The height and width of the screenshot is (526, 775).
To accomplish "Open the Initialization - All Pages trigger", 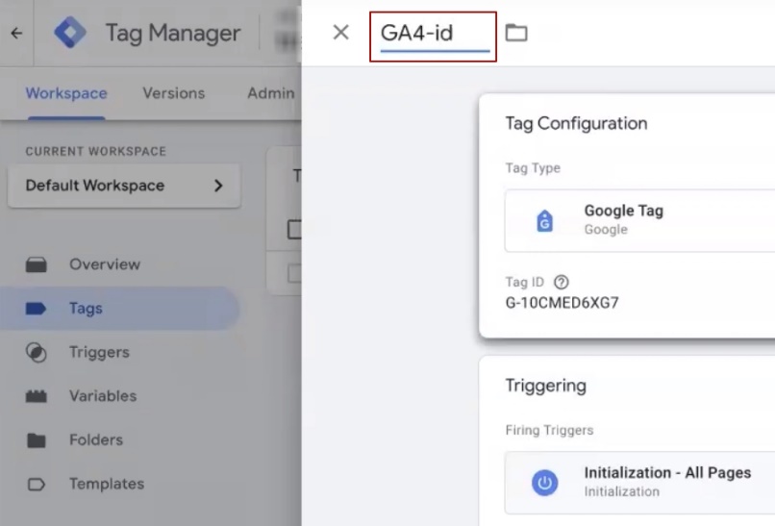I will pyautogui.click(x=665, y=481).
